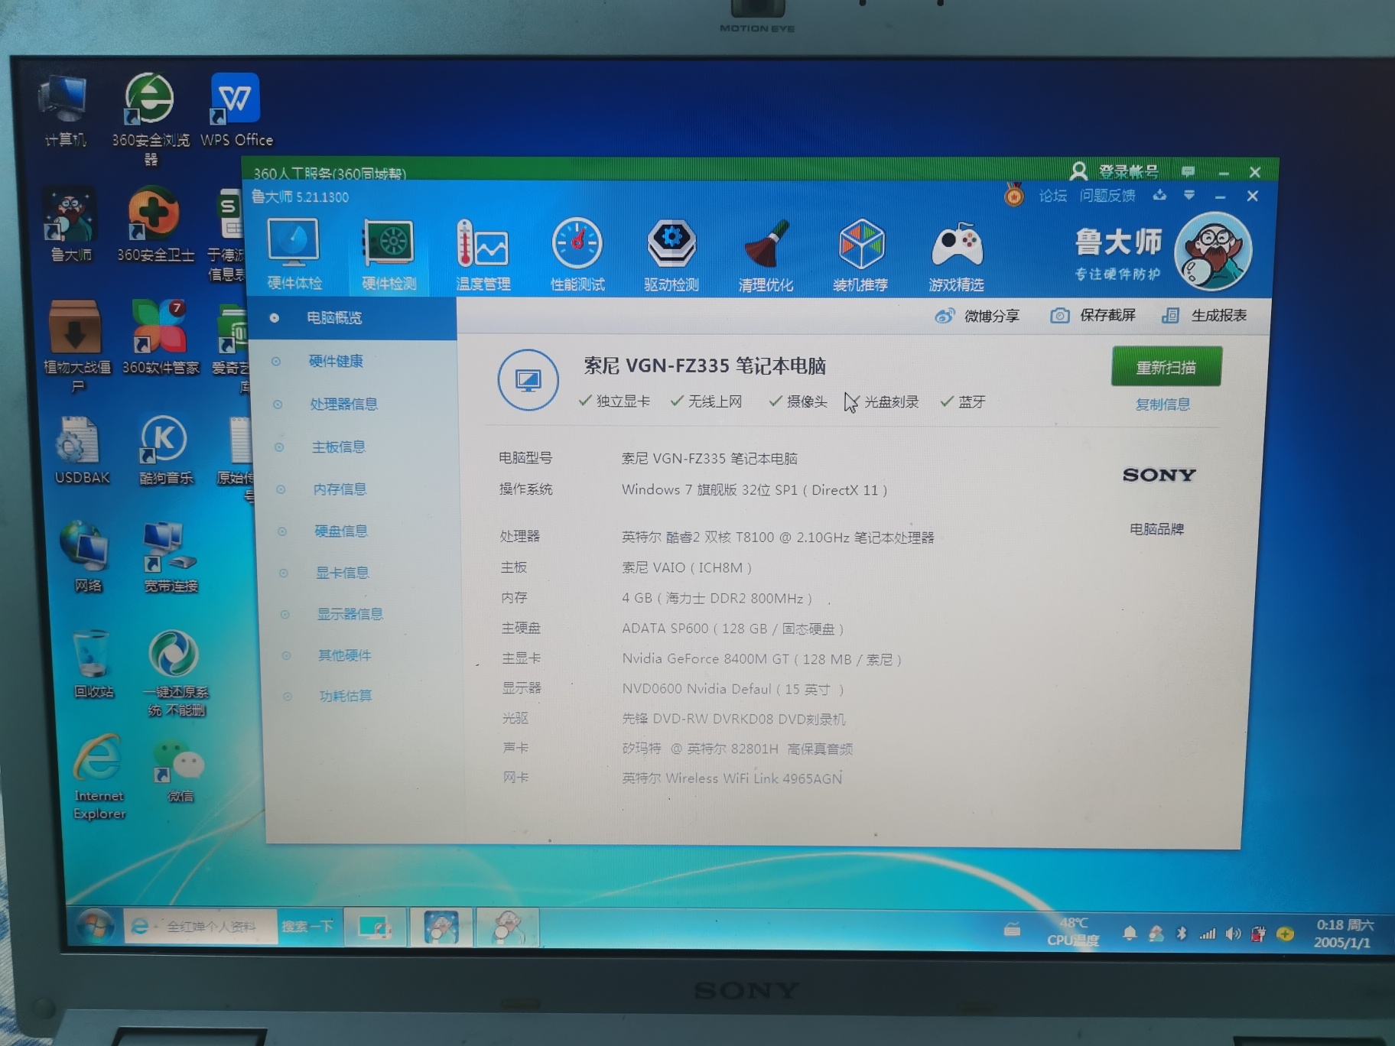Click 搜索一下 search button on taskbar

(307, 927)
